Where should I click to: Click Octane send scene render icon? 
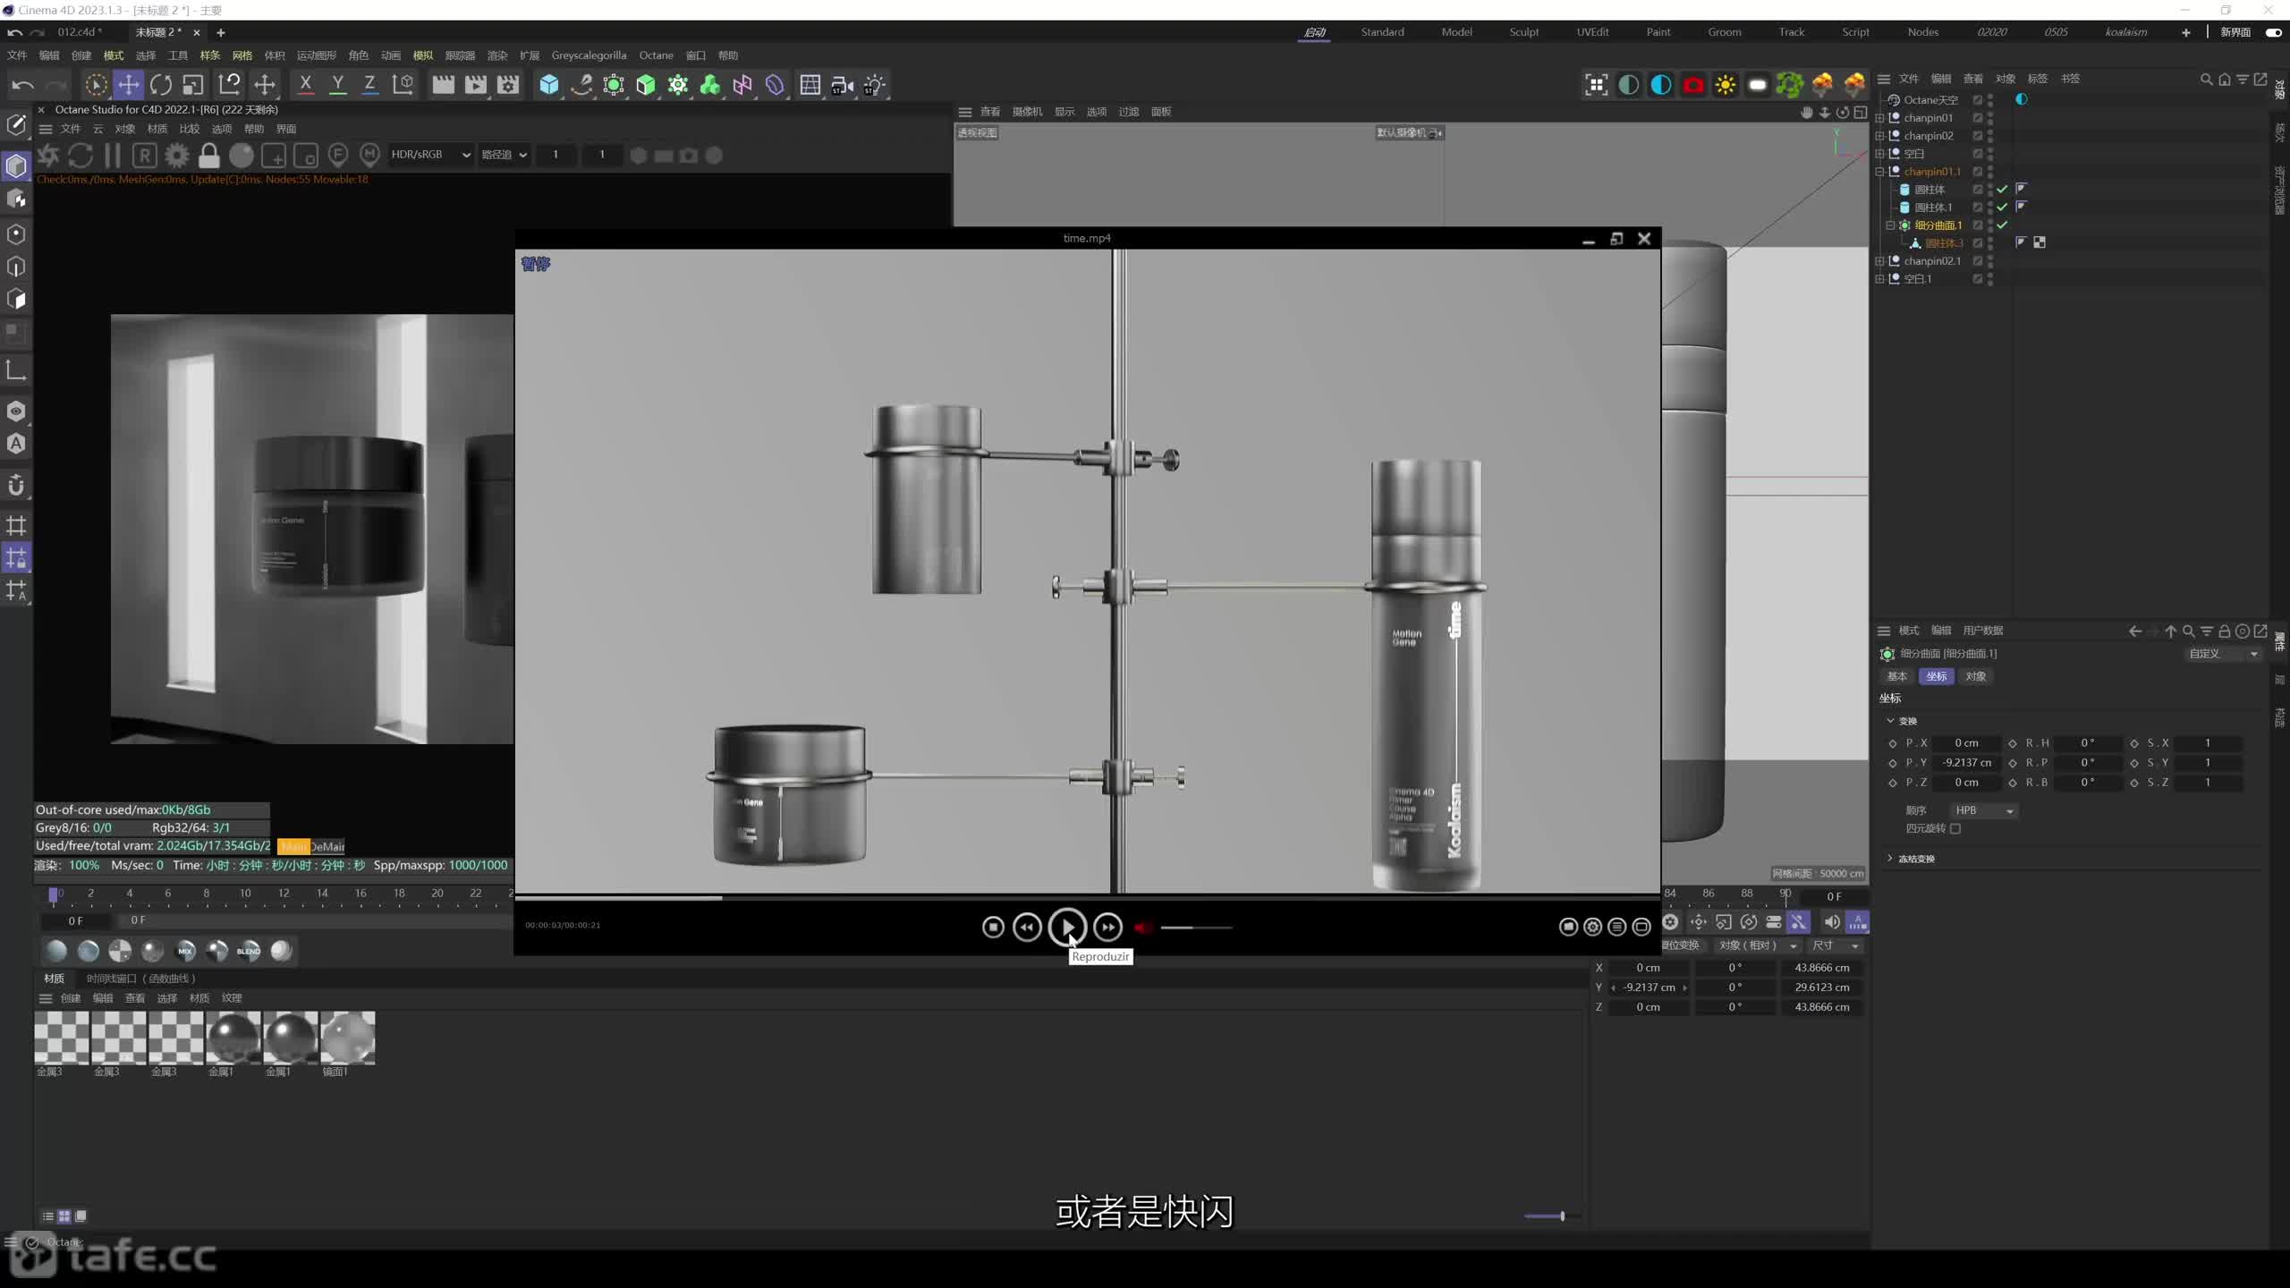(48, 156)
